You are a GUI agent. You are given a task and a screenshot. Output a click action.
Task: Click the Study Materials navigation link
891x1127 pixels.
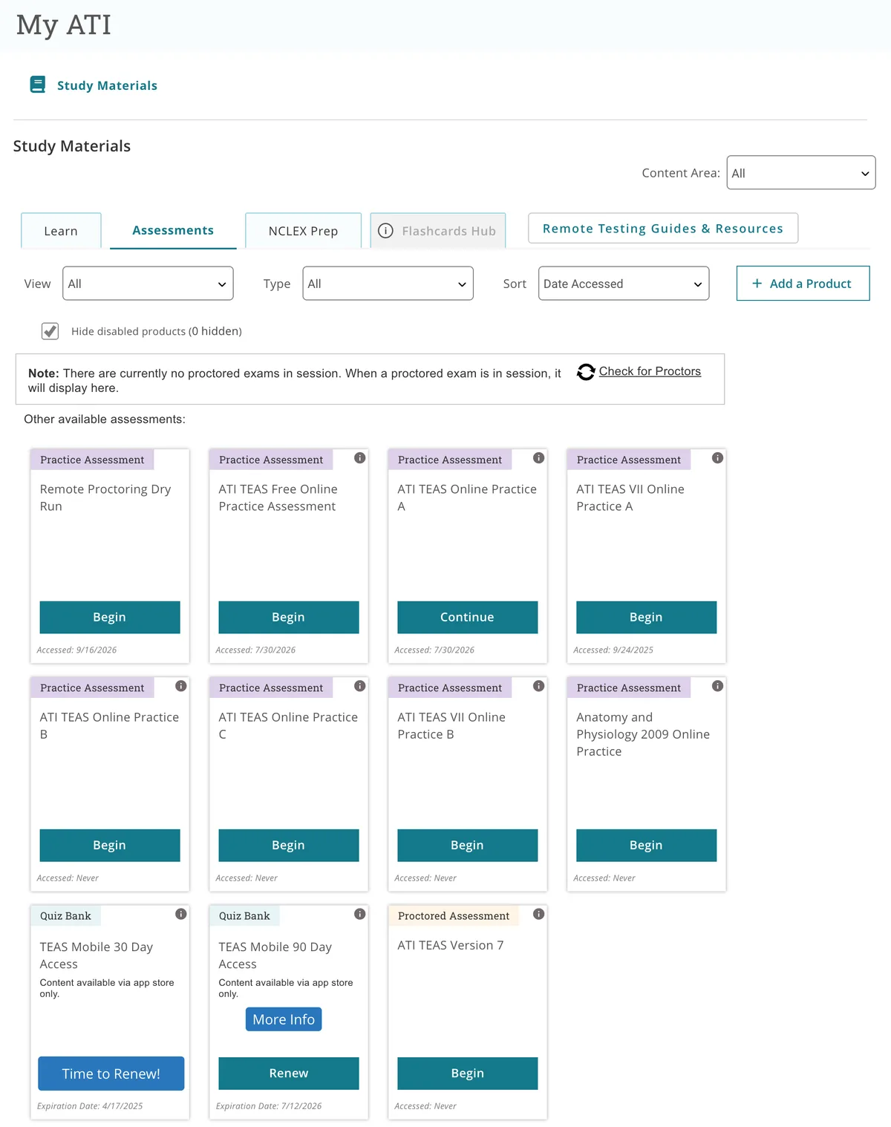tap(107, 85)
